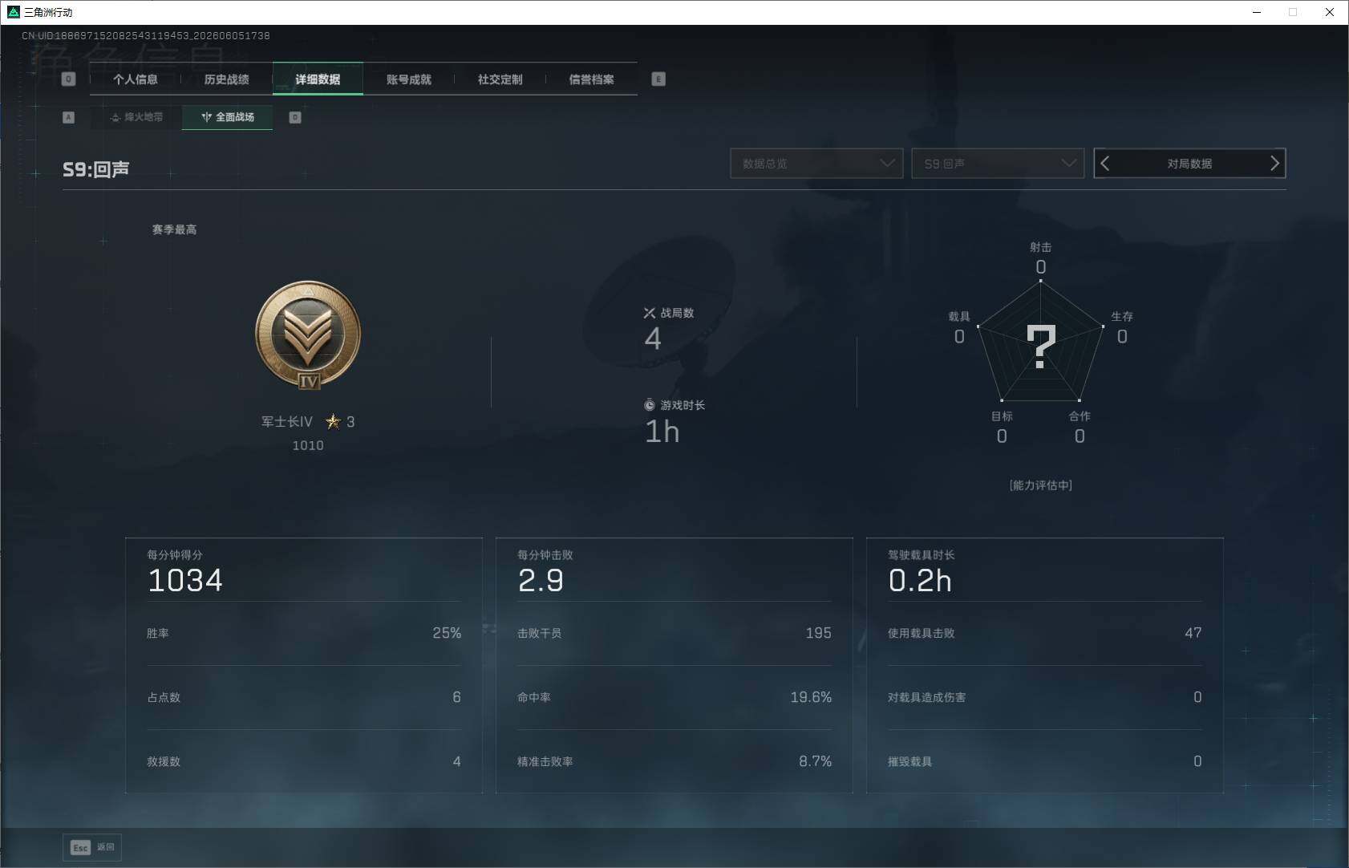This screenshot has width=1349, height=868.
Task: Select the 详细数据 tab
Action: [318, 79]
